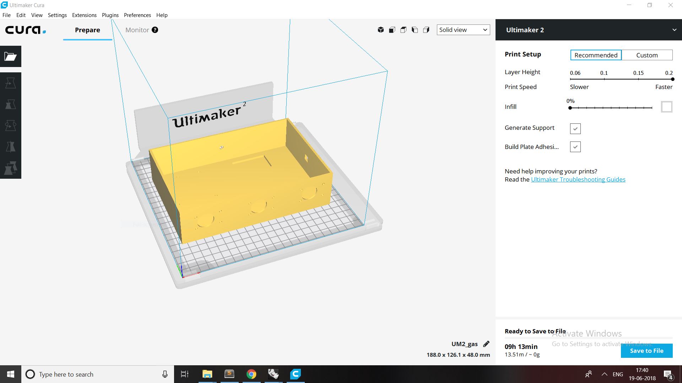682x383 pixels.
Task: Click 0.1 on the Layer Height slider
Action: point(604,79)
